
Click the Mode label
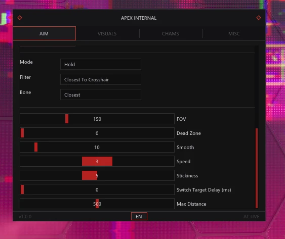point(26,62)
